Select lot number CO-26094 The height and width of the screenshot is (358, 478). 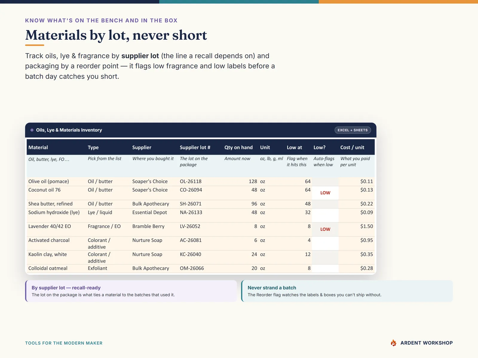191,190
